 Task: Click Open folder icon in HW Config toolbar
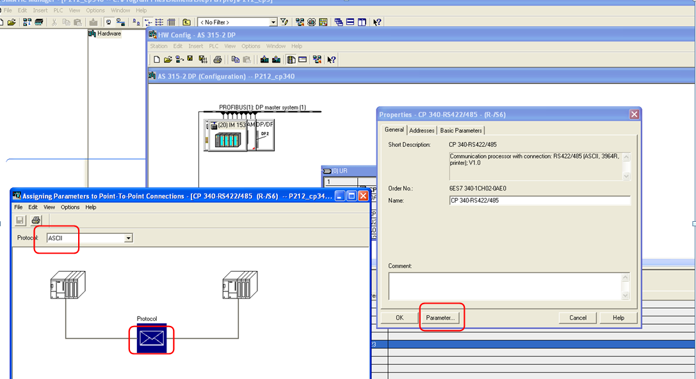coord(168,59)
